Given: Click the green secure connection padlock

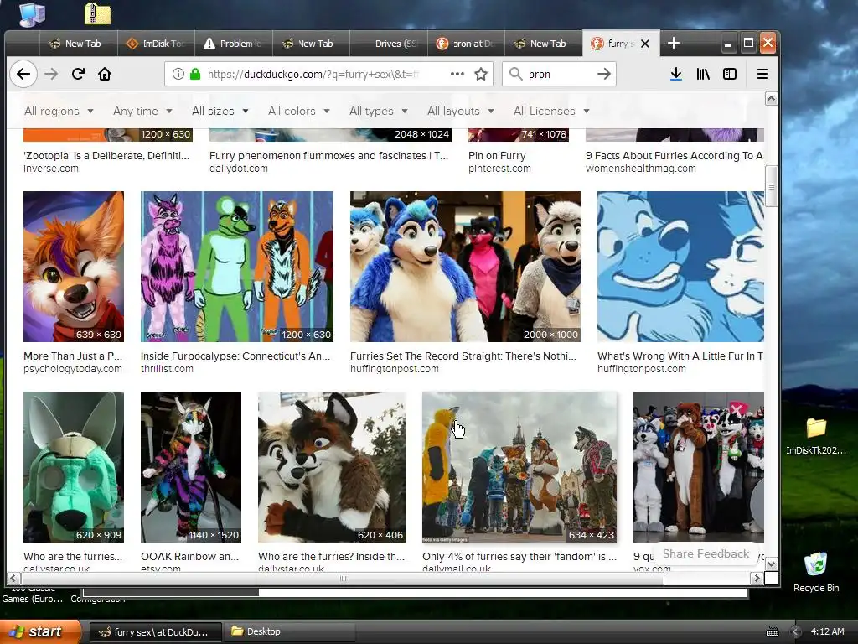Looking at the screenshot, I should pos(194,74).
